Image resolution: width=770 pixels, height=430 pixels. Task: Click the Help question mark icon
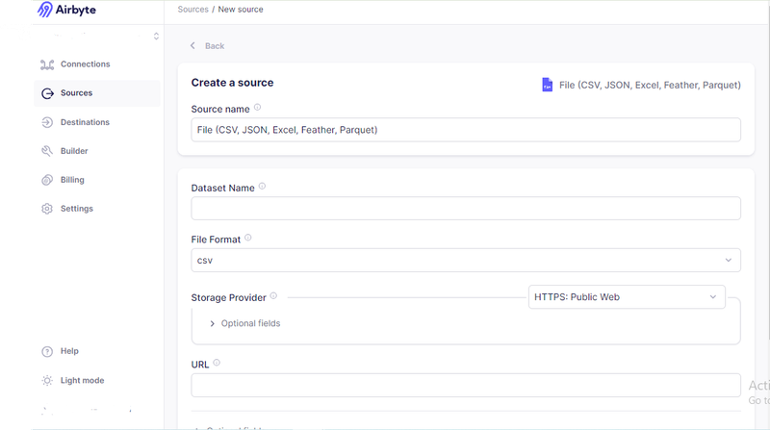[47, 351]
